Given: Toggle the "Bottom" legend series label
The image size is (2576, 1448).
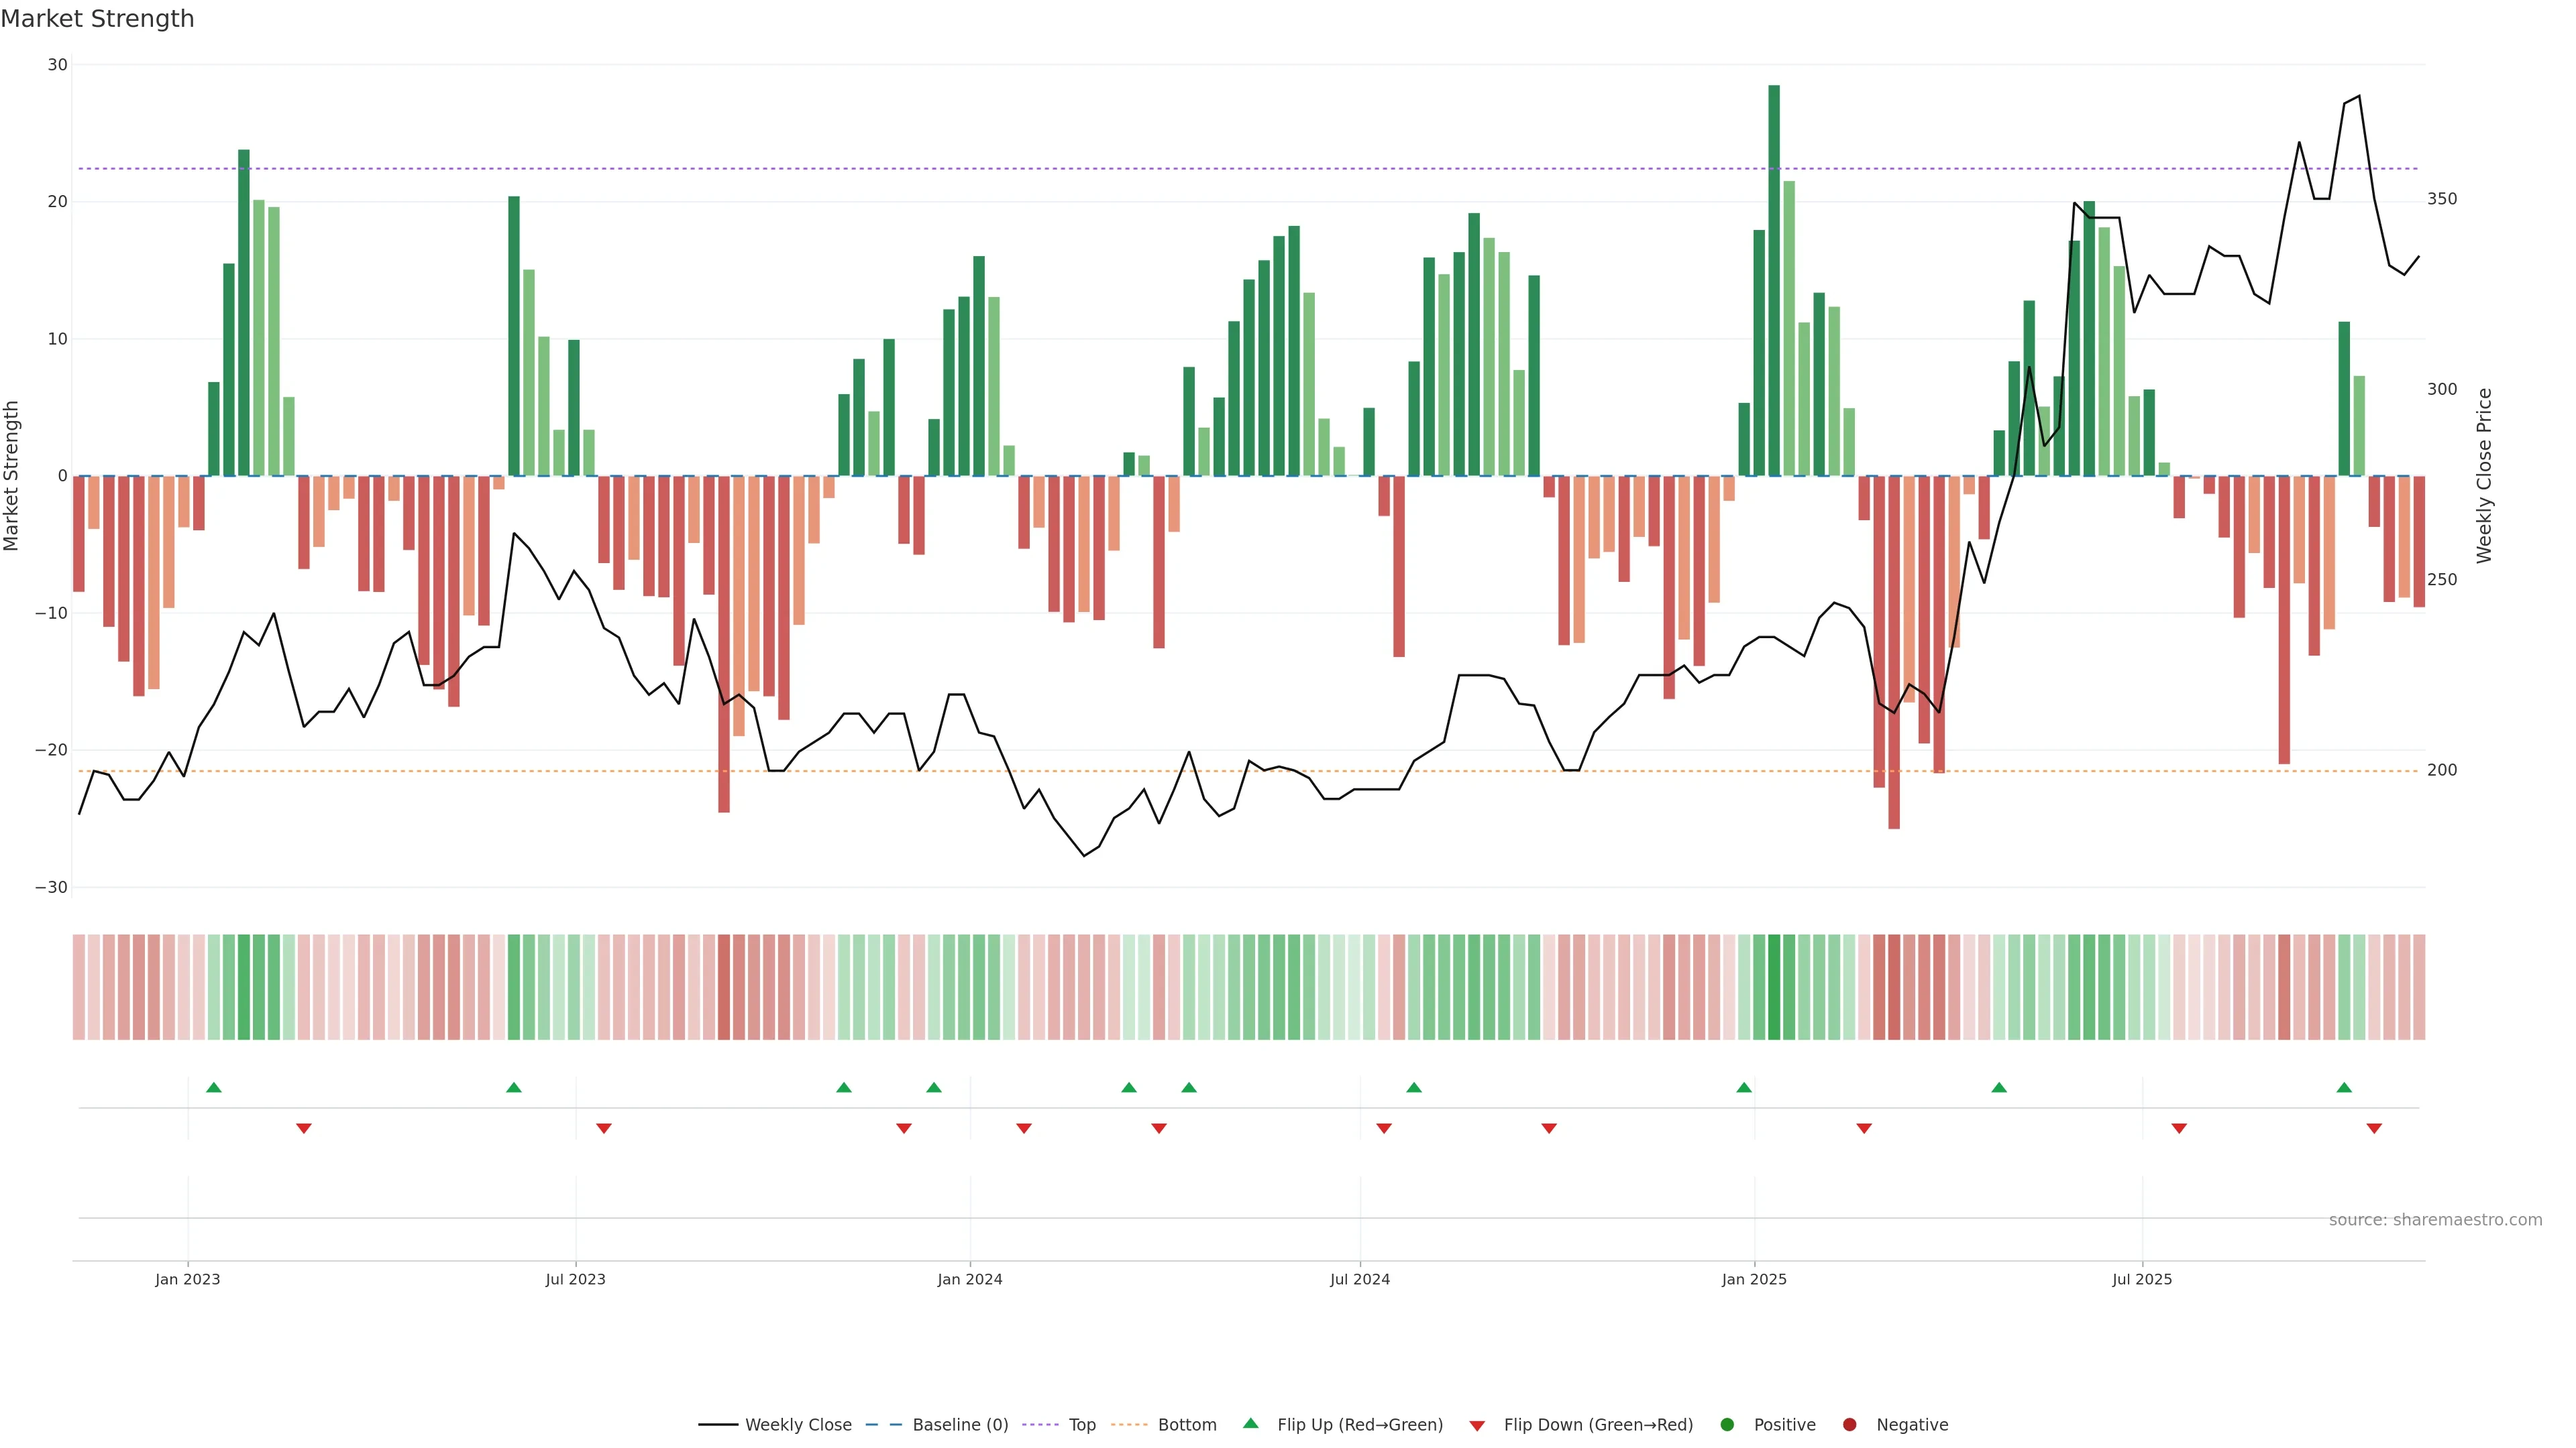Looking at the screenshot, I should click(x=1187, y=1425).
